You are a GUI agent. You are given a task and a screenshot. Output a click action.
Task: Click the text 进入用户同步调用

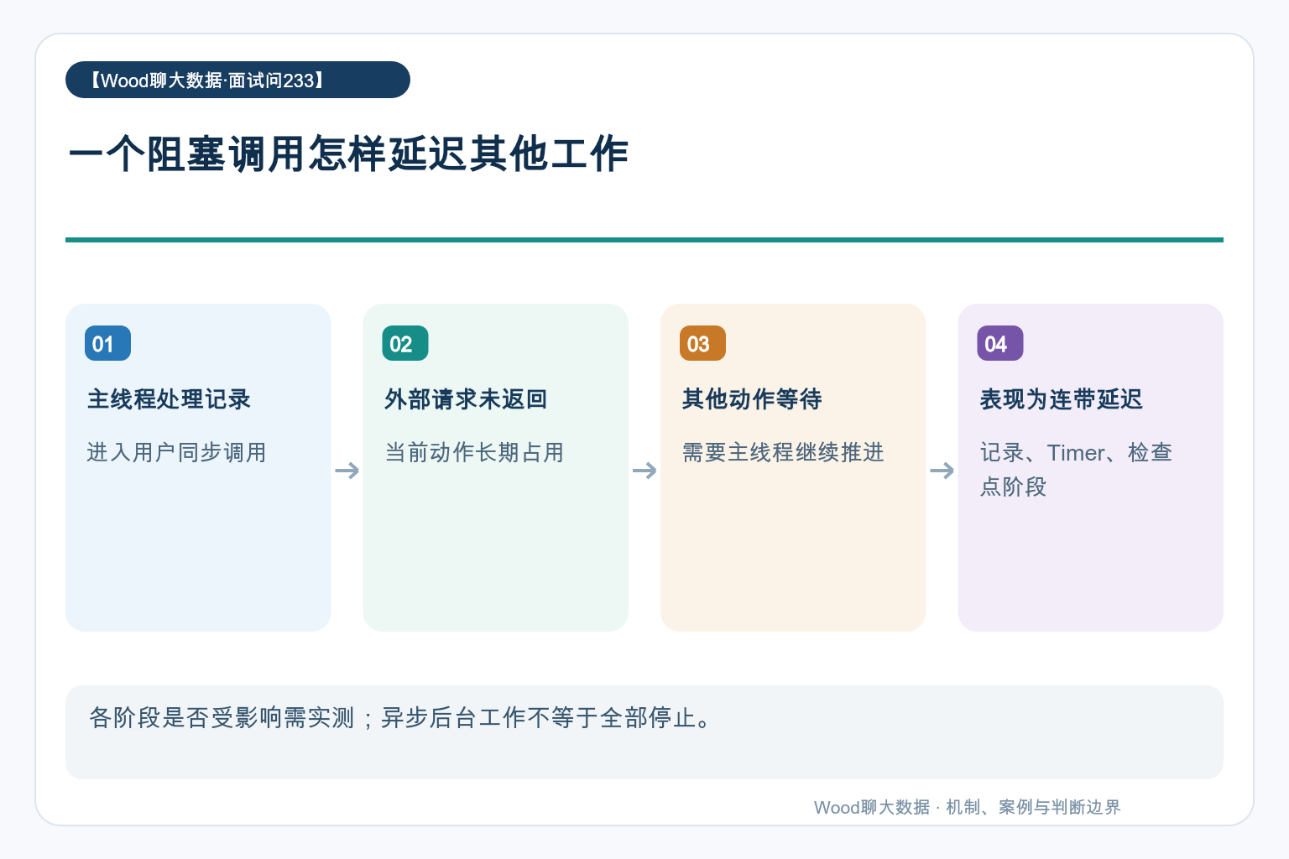coord(176,452)
